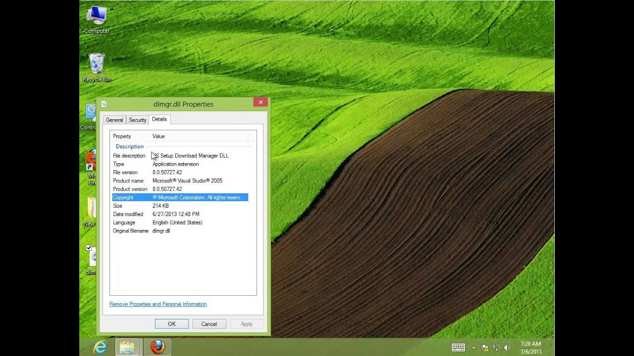This screenshot has width=634, height=356.
Task: Select the dlmgr file icon on desktop
Action: point(91,260)
